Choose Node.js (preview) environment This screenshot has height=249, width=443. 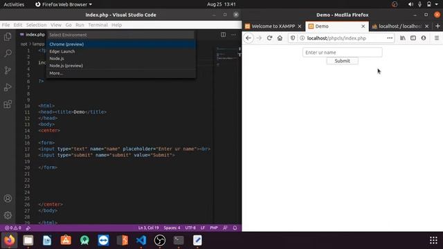coord(121,66)
